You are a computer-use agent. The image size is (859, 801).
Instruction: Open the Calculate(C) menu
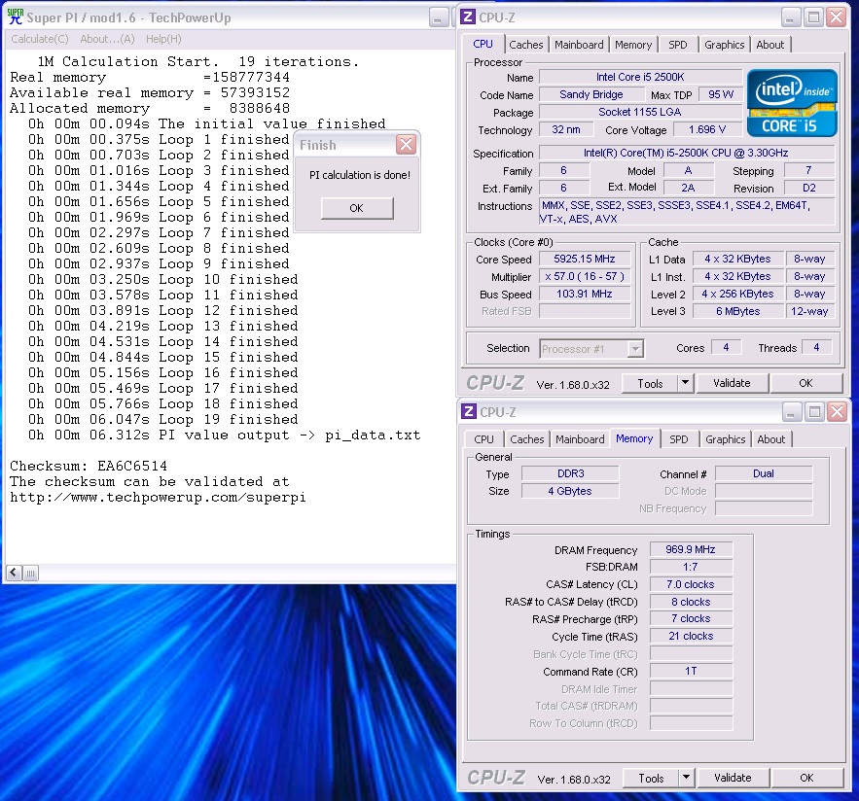(40, 39)
